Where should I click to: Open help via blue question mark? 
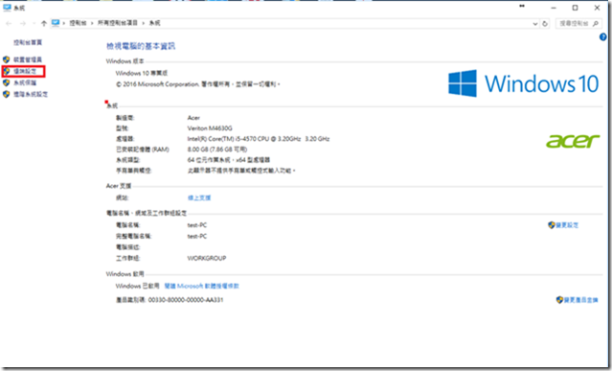(x=603, y=37)
